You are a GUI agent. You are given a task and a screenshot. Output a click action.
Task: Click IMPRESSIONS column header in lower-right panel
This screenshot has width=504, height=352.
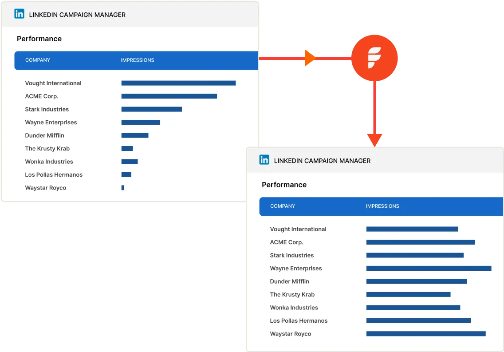click(382, 206)
